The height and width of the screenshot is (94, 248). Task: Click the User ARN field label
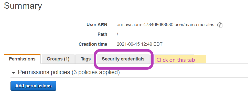click(x=97, y=25)
